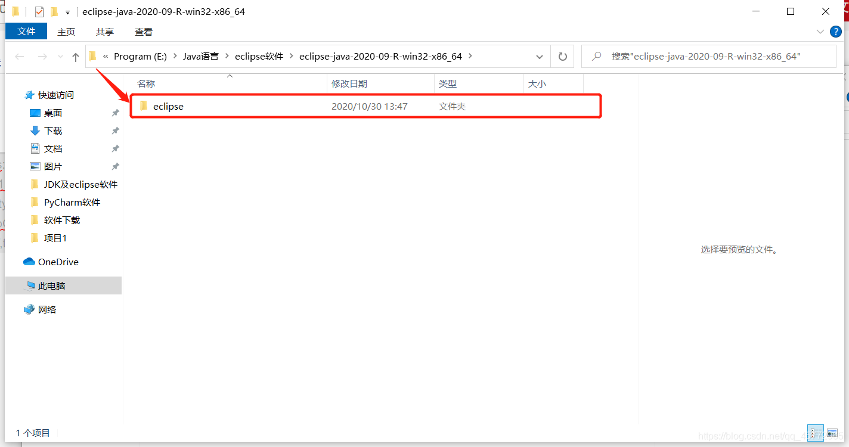The image size is (849, 447).
Task: Click the Forward navigation arrow
Action: point(42,57)
